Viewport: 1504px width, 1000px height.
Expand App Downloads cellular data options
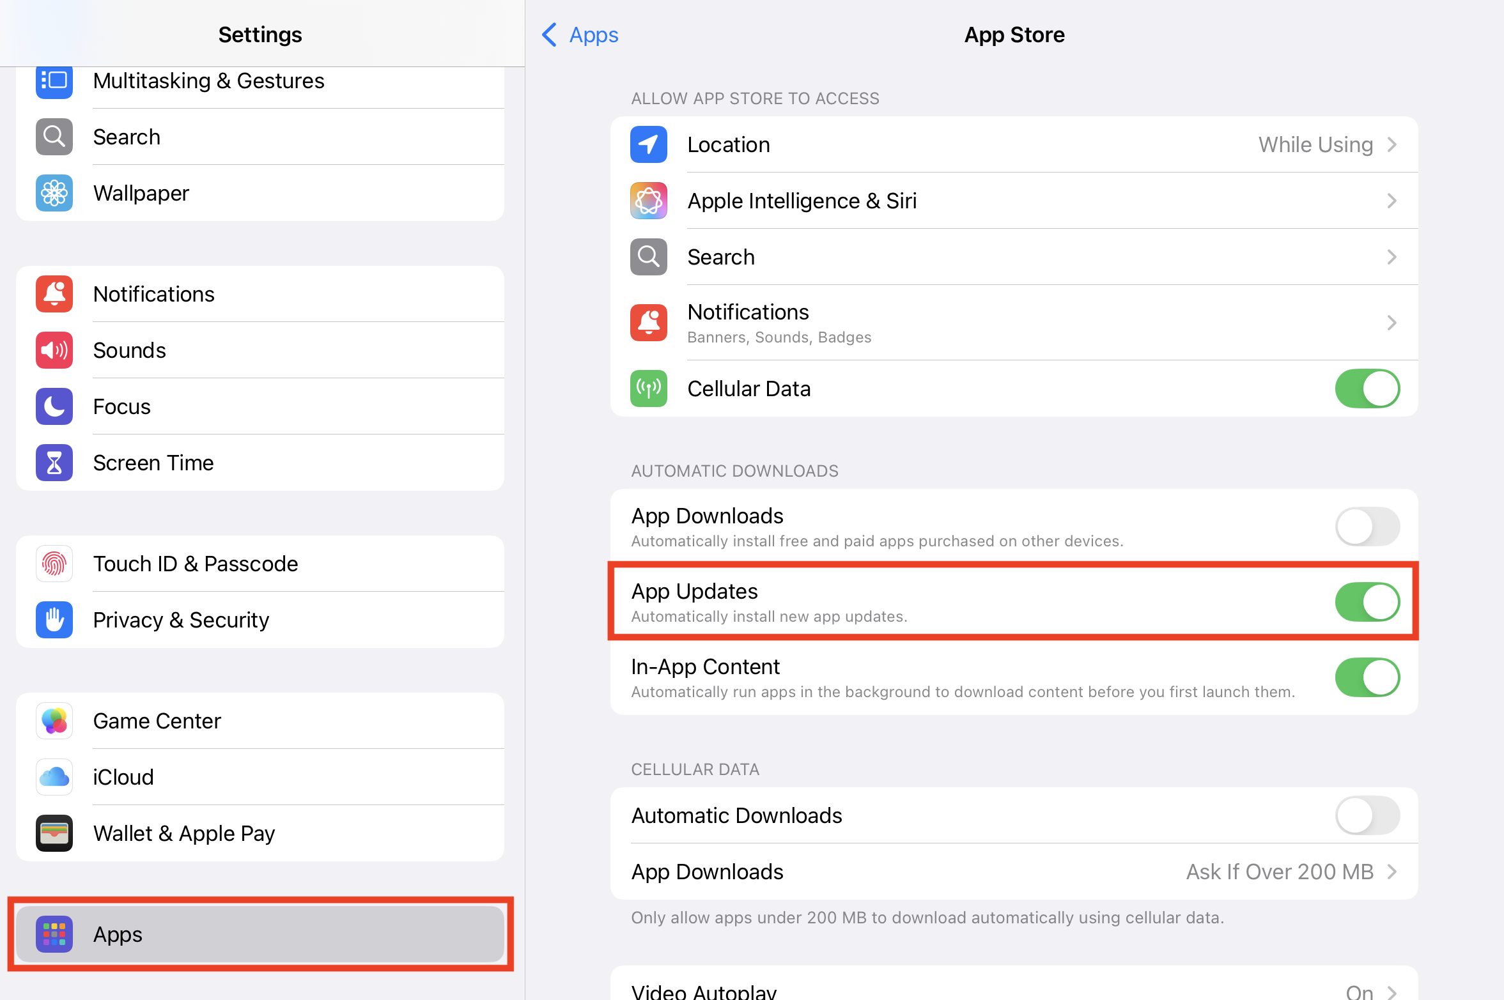click(x=1392, y=871)
